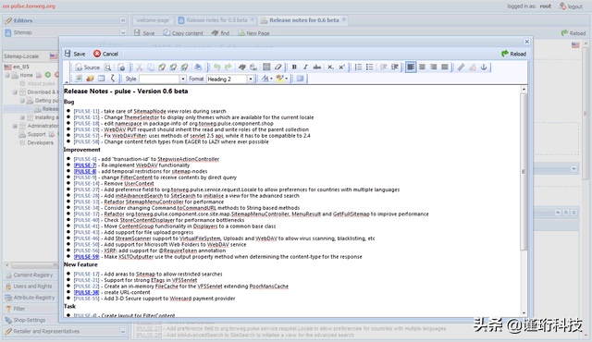Open the background highlight color picker

(x=282, y=79)
